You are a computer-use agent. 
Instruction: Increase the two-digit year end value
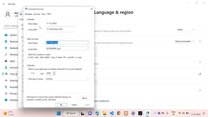(54, 72)
